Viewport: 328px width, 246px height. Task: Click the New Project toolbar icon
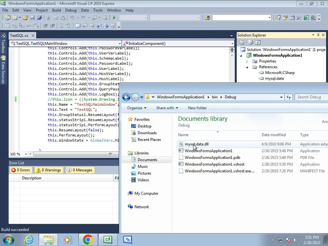coord(8,18)
